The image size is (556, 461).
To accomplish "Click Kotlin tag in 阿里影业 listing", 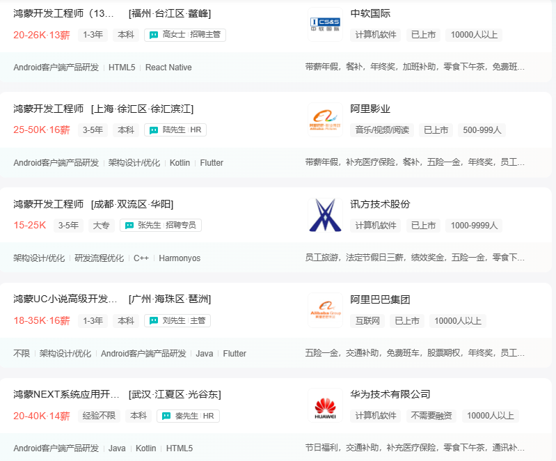I will [180, 163].
